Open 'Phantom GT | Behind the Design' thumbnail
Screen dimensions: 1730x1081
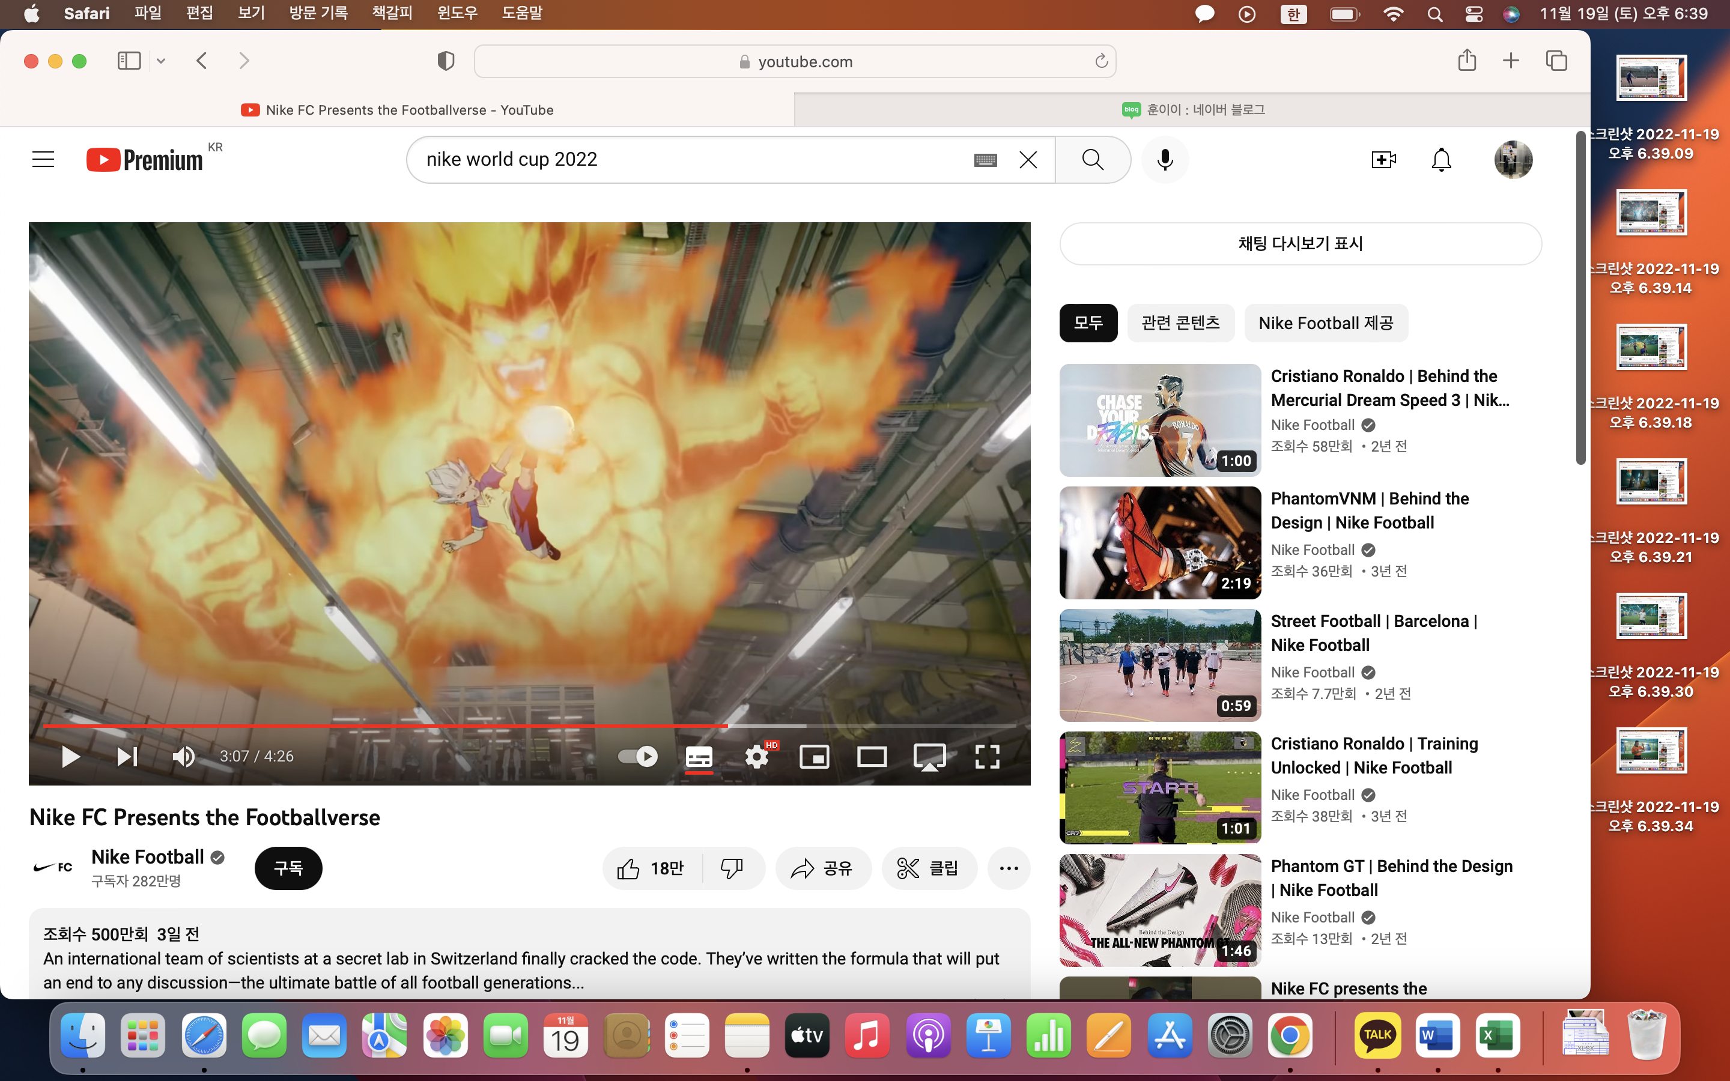click(1159, 910)
